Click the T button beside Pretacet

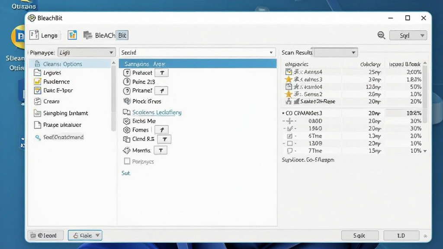tap(162, 73)
